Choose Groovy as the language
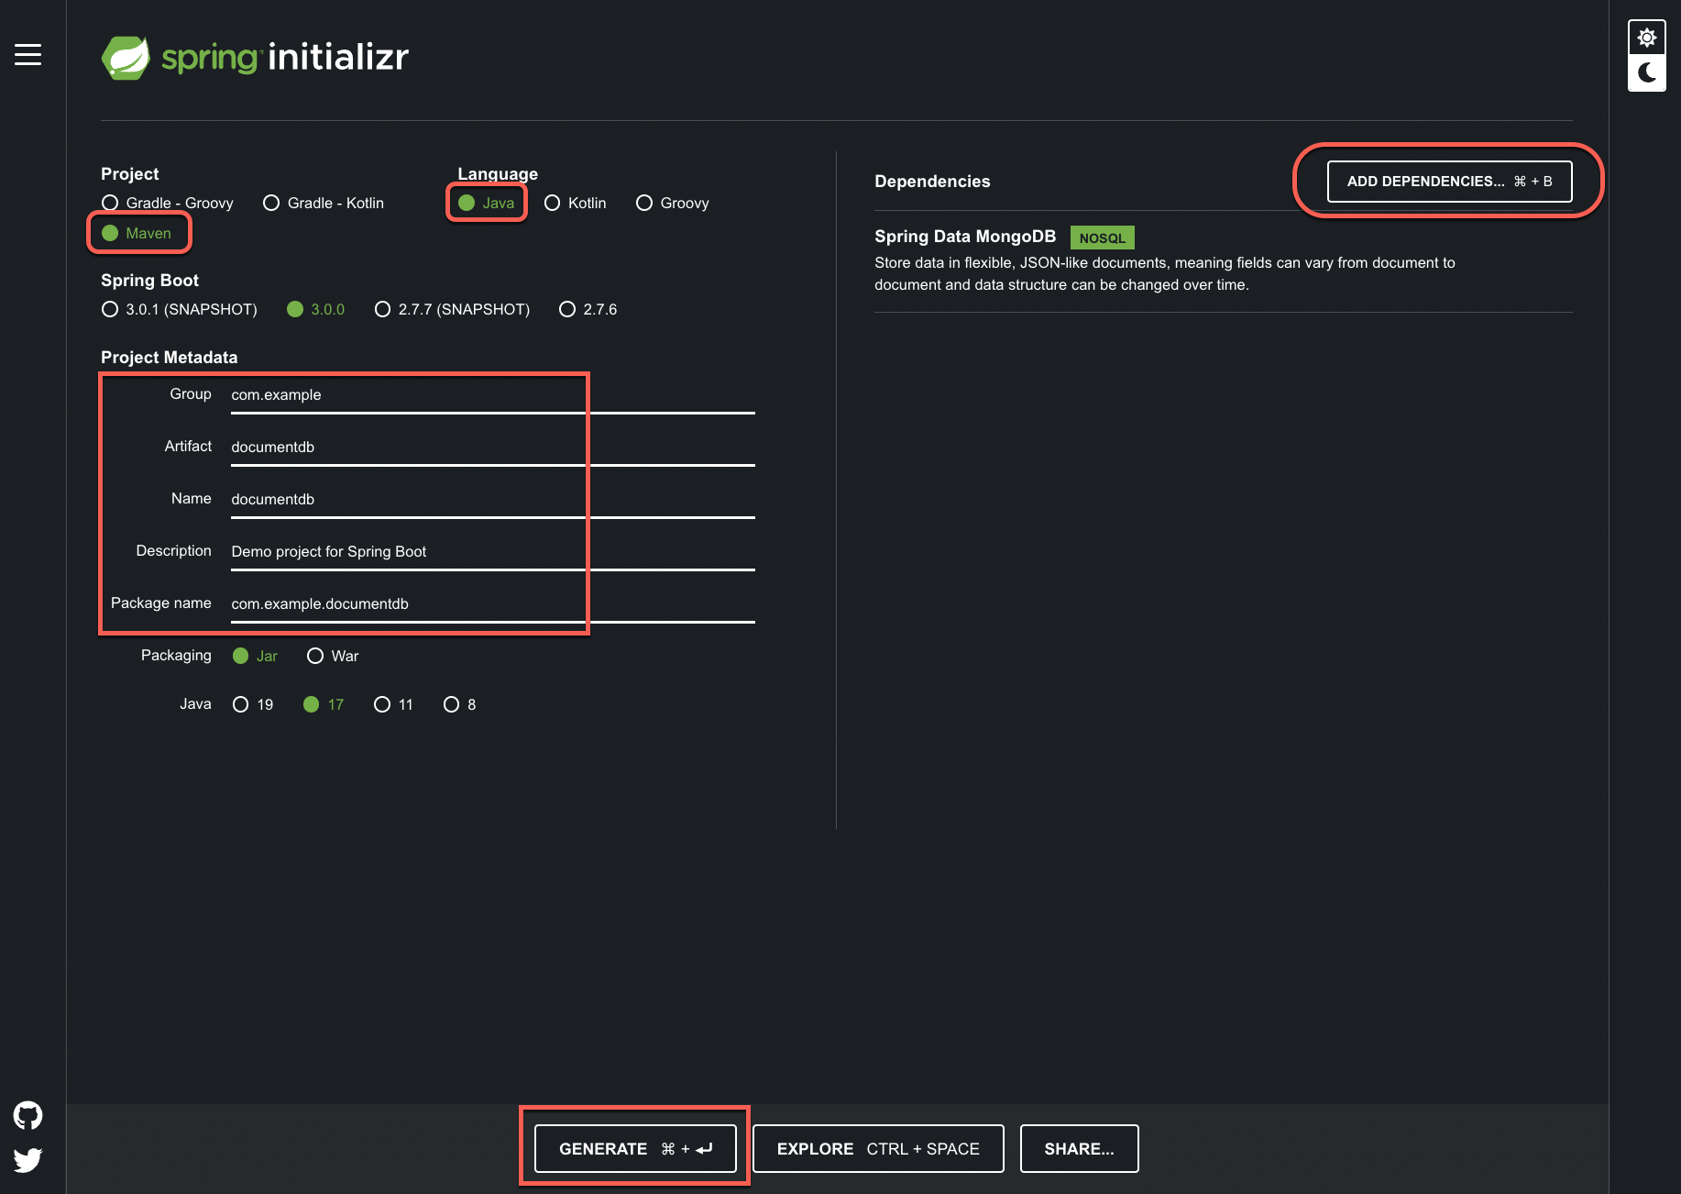This screenshot has height=1194, width=1681. 673,203
